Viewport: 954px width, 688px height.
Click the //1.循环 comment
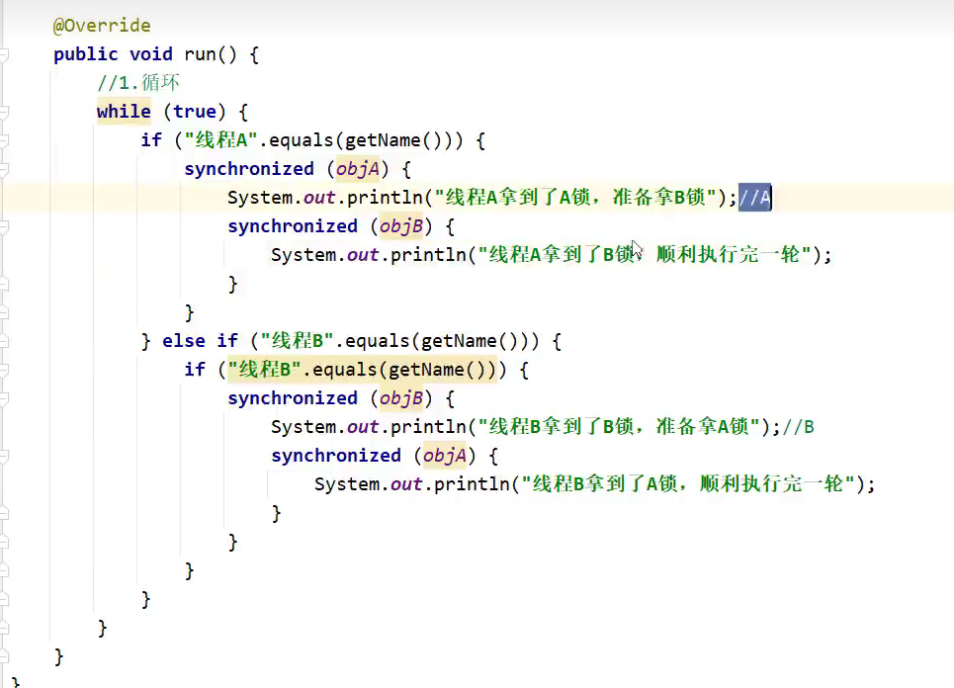pyautogui.click(x=138, y=83)
